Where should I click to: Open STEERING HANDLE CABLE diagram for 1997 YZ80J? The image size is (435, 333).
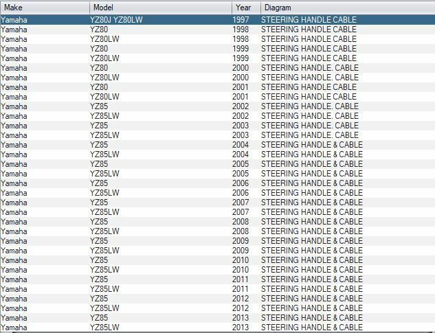pos(309,20)
